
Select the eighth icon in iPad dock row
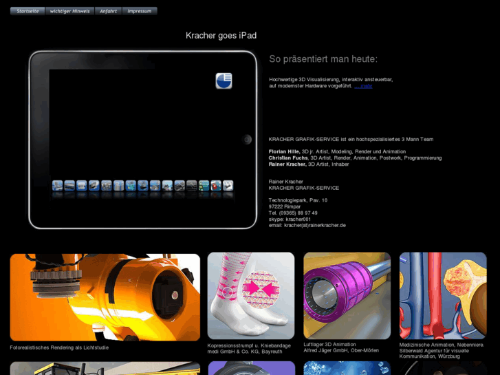(143, 185)
